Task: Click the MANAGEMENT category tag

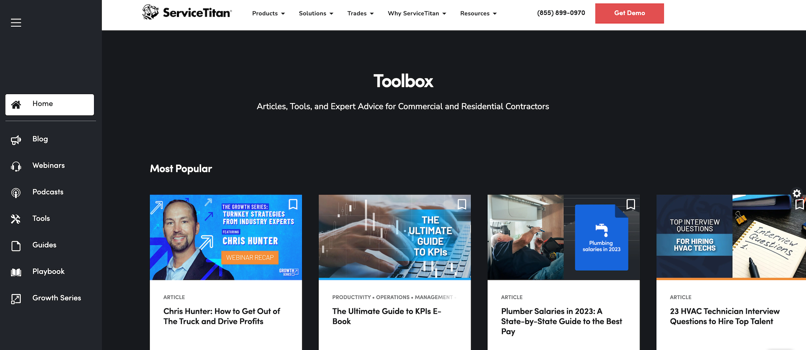Action: [x=434, y=297]
